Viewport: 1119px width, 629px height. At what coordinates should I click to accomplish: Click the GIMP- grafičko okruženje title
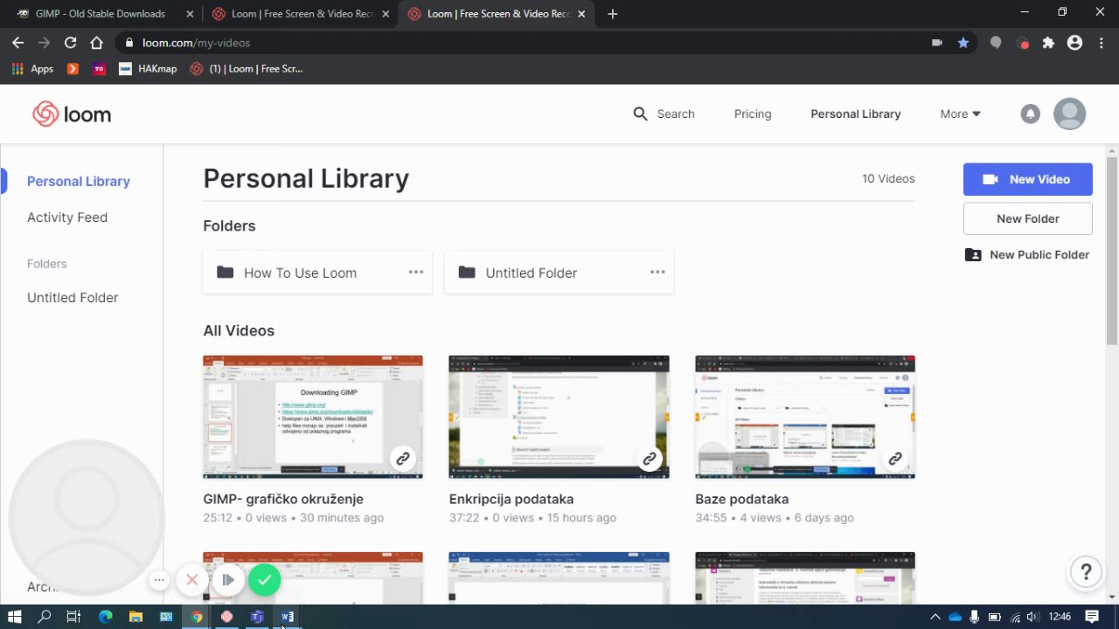(x=283, y=499)
